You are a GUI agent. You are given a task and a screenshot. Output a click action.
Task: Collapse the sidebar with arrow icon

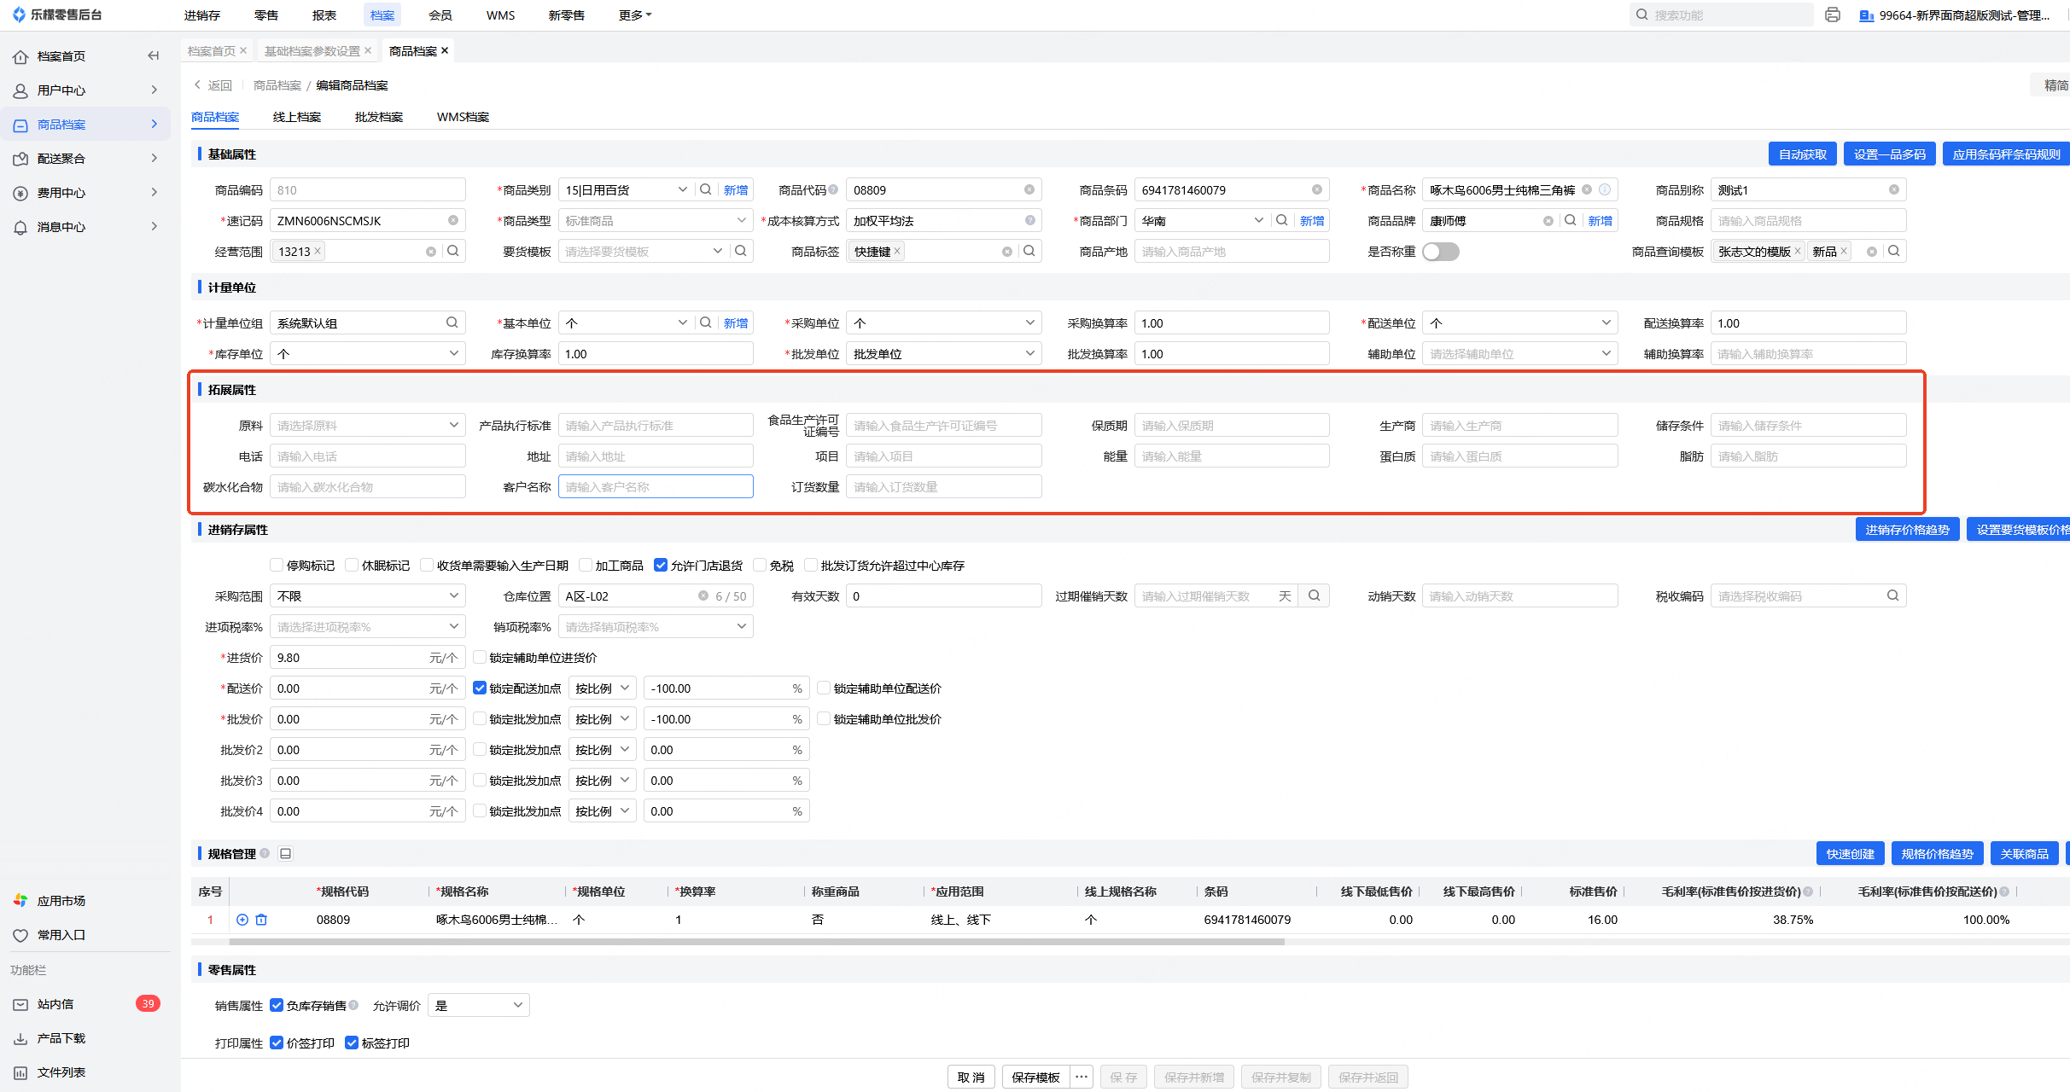coord(154,56)
